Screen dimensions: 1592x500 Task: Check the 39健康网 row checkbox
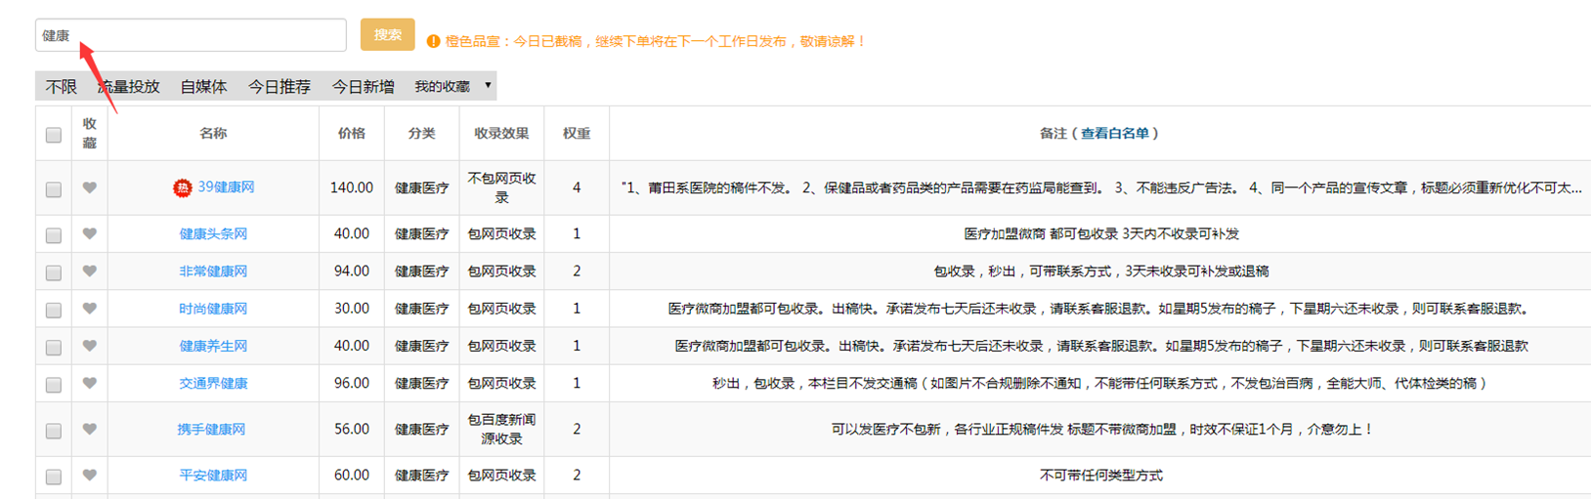(54, 189)
